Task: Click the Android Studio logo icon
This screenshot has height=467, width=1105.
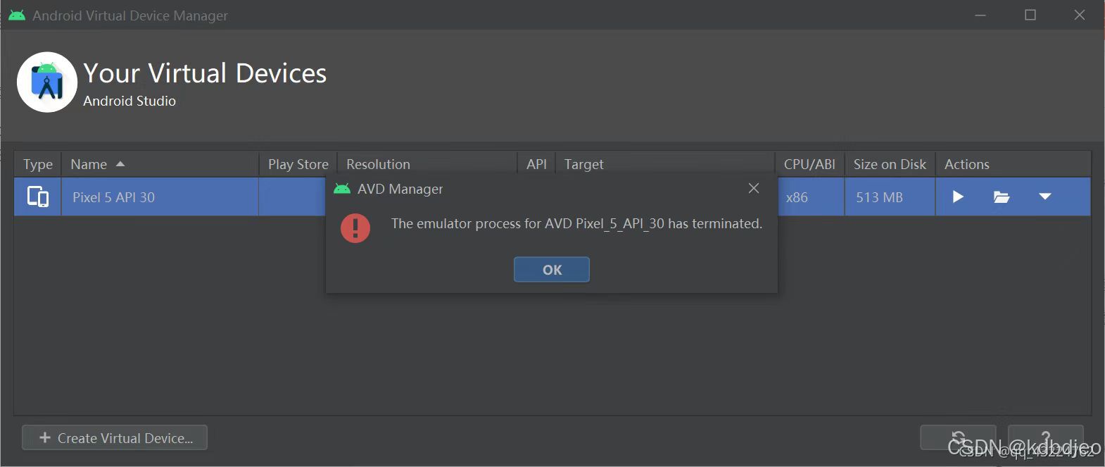Action: (x=47, y=82)
